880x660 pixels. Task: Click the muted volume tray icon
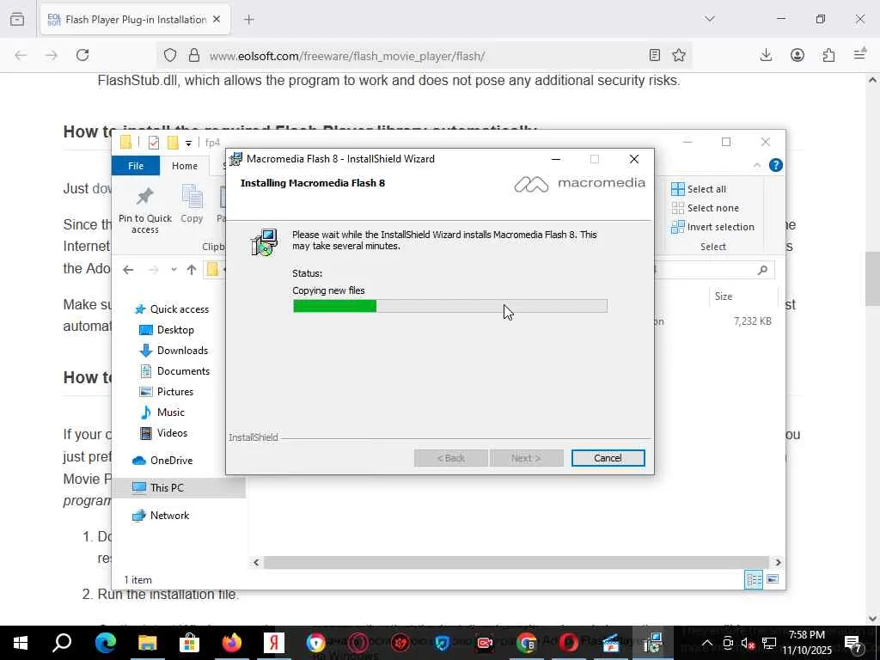[749, 643]
